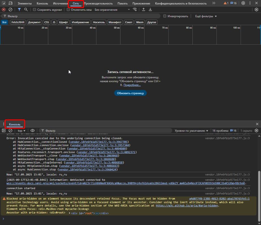Expand the Ещё фильтры dropdown

coord(206,16)
